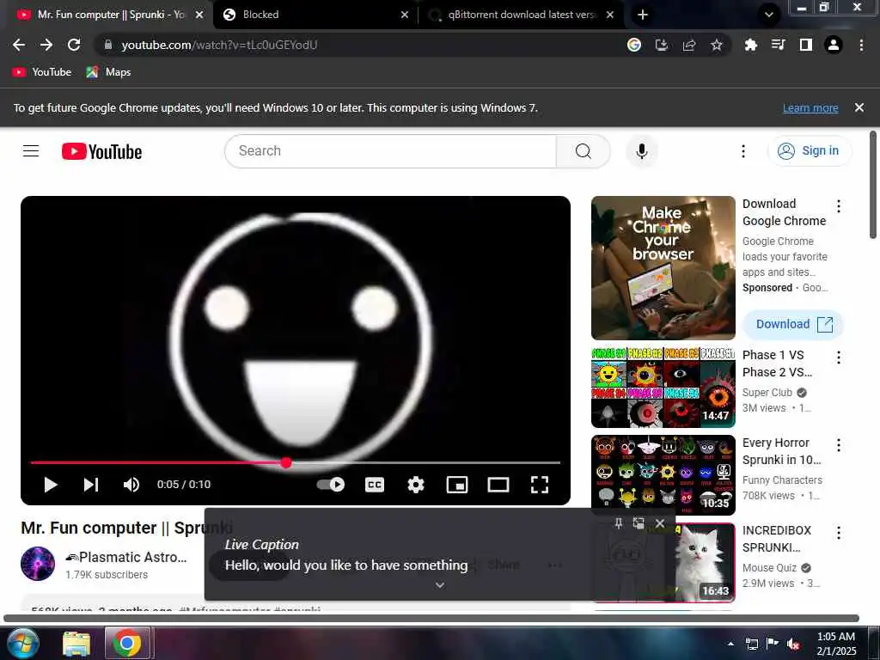
Task: Enter full screen video
Action: coord(540,485)
